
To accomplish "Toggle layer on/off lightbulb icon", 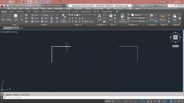I will [70, 15].
